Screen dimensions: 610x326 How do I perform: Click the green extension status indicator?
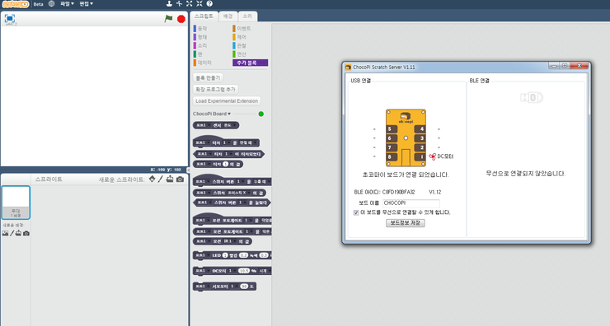point(261,114)
